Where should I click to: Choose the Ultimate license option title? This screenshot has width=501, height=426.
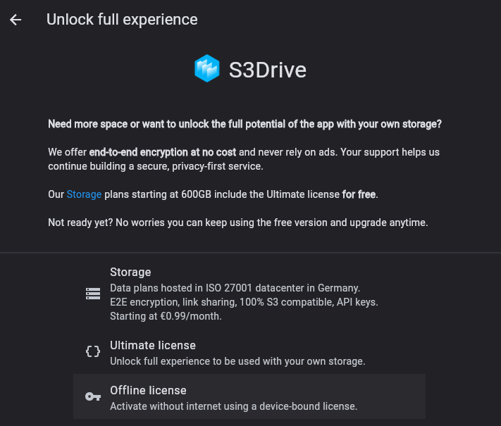(x=153, y=346)
